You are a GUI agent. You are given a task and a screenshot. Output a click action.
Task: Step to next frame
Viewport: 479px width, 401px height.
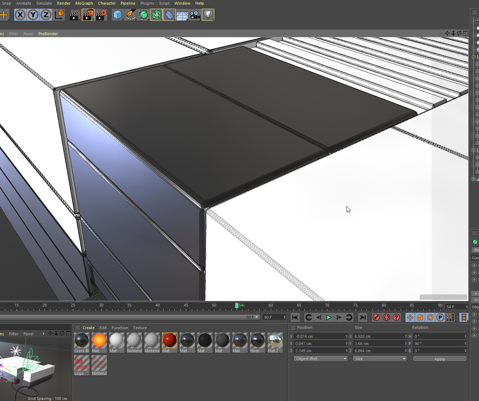coord(339,317)
